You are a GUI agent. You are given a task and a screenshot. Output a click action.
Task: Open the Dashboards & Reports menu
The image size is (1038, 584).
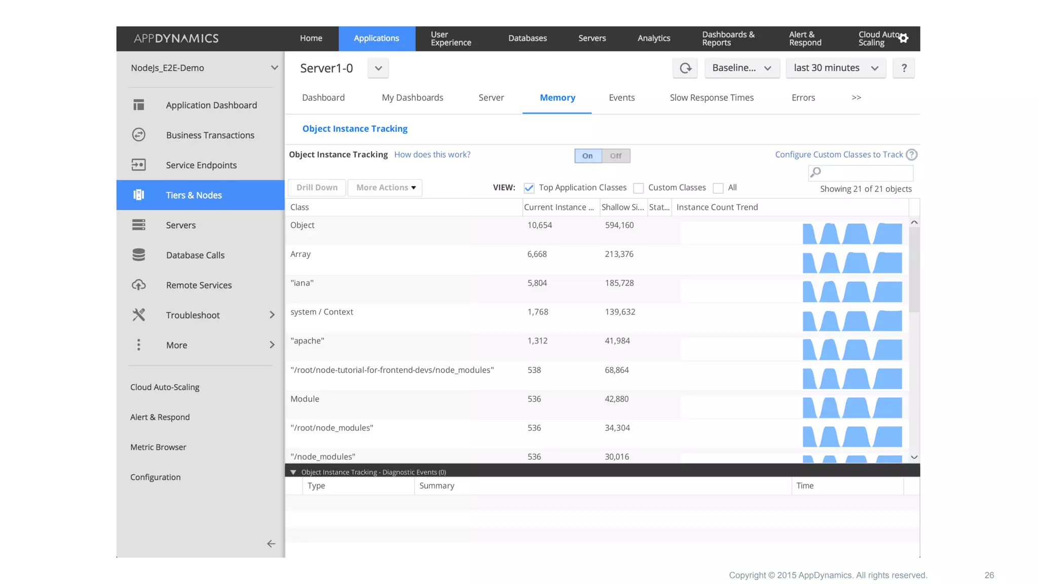tap(728, 38)
